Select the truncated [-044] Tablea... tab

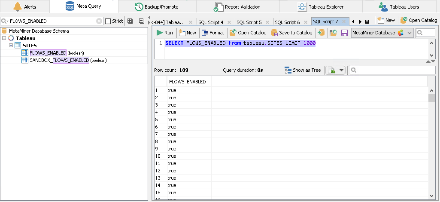(168, 22)
